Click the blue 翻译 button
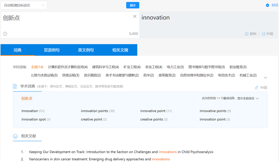 (133, 5)
